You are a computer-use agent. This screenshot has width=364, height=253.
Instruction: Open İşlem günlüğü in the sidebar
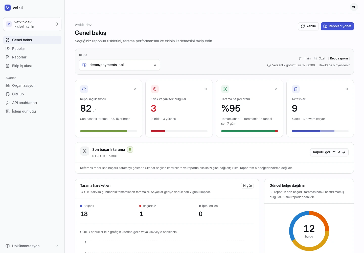point(32,111)
